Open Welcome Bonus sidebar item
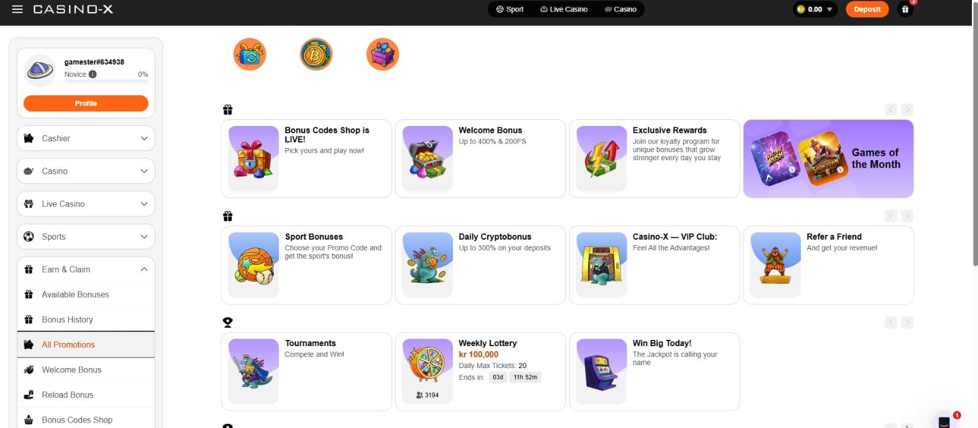Viewport: 978px width, 428px height. (x=86, y=370)
